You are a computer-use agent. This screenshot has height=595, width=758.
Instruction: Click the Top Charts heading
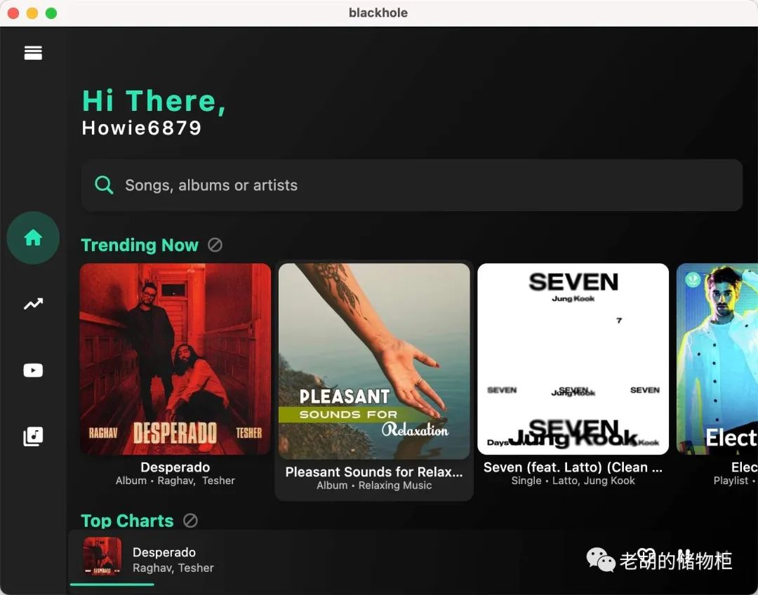pos(127,521)
